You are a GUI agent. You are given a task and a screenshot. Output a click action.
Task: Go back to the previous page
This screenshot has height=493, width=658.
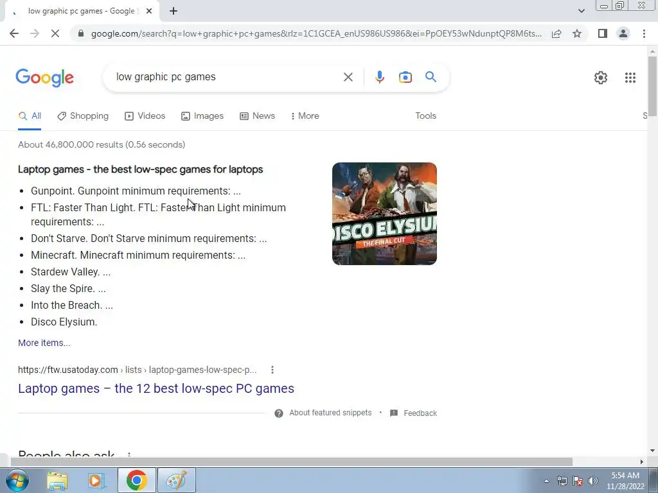tap(14, 33)
